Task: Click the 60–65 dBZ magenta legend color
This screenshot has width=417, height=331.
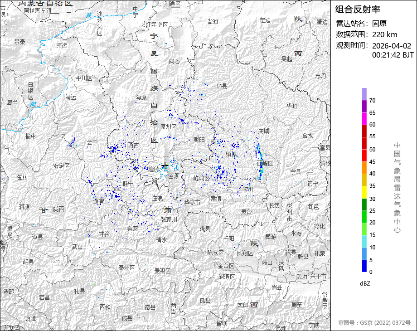Action: click(x=364, y=118)
